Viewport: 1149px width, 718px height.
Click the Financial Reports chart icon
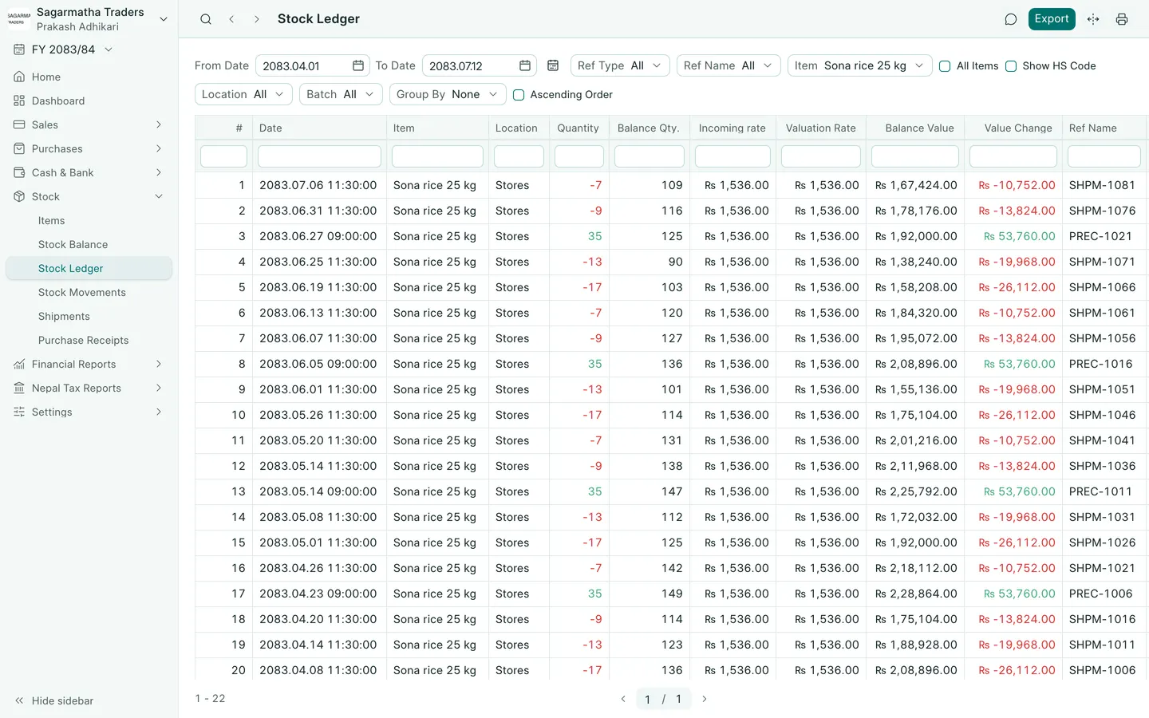pyautogui.click(x=19, y=364)
